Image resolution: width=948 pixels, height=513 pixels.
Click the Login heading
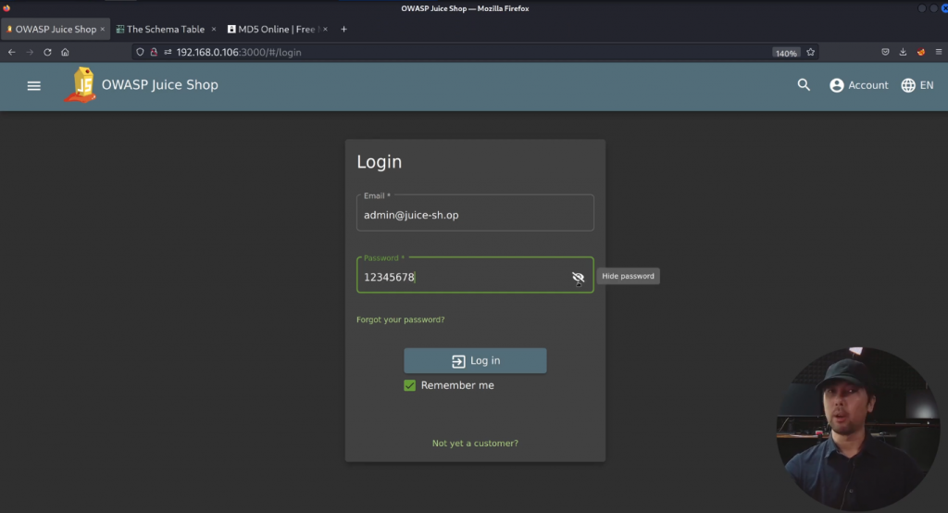click(x=379, y=162)
